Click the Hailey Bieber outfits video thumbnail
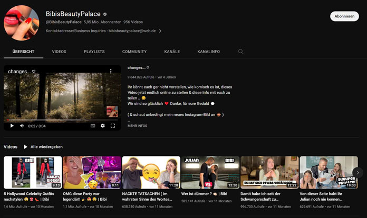This screenshot has height=218, width=367. [x=33, y=172]
